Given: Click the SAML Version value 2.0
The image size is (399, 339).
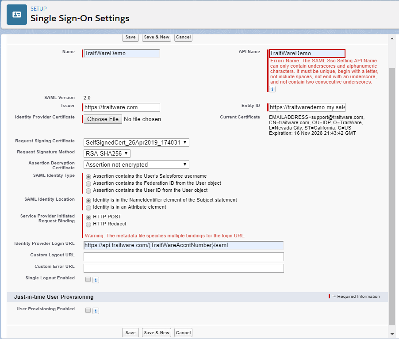Looking at the screenshot, I should coord(87,98).
